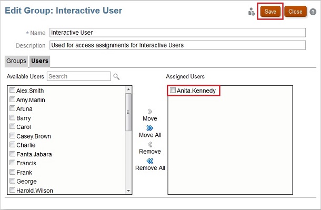The image size is (321, 210).
Task: Click the magnifier search icon
Action: tap(116, 76)
